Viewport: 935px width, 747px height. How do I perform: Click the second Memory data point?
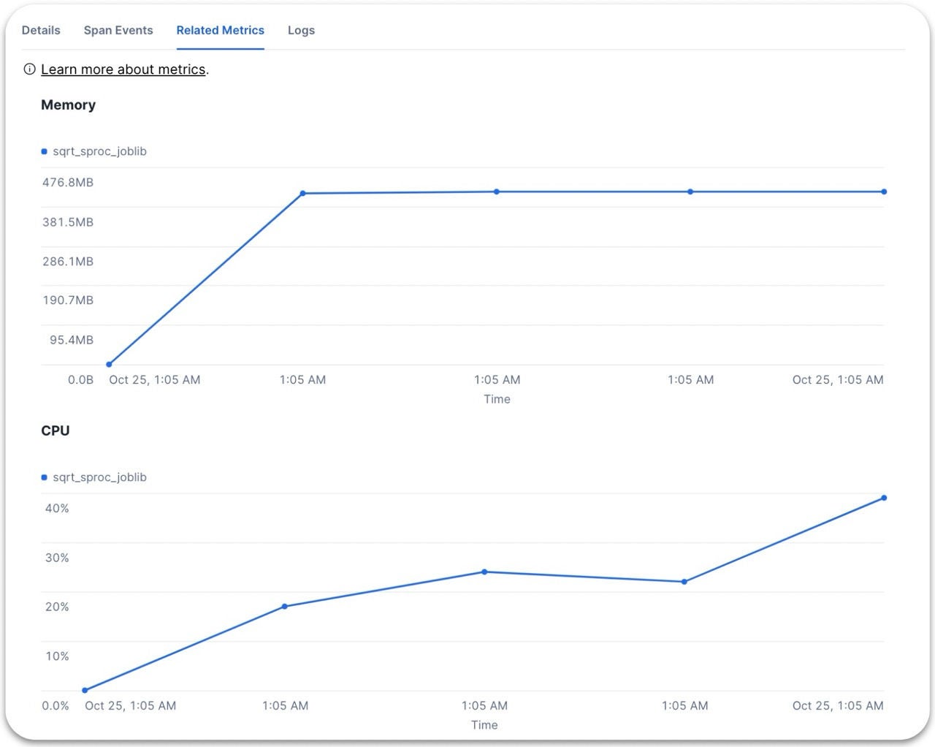click(302, 194)
